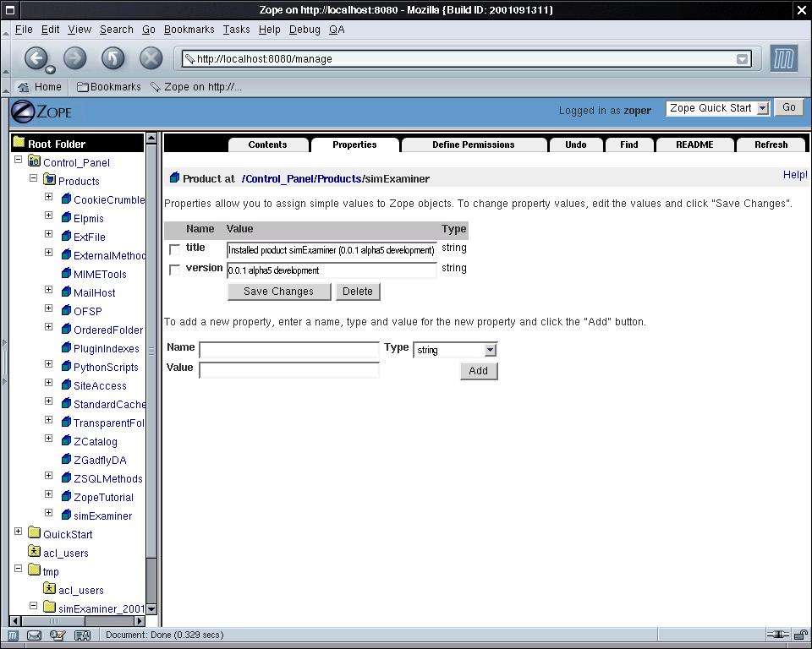812x649 pixels.
Task: Follow the Control_Panel breadcrumb link
Action: [279, 178]
